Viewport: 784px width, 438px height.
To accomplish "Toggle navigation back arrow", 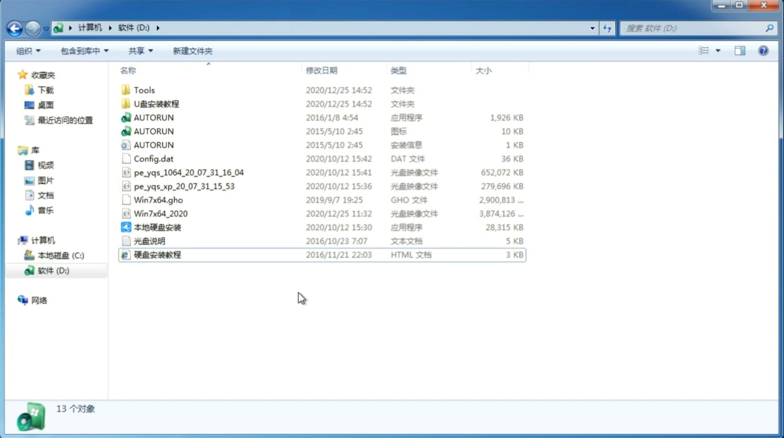I will [14, 28].
